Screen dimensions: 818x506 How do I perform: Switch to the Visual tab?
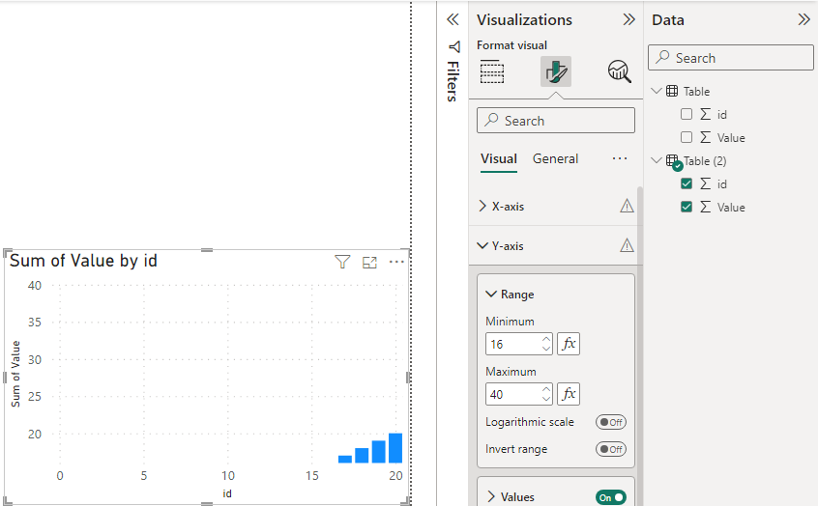tap(499, 159)
